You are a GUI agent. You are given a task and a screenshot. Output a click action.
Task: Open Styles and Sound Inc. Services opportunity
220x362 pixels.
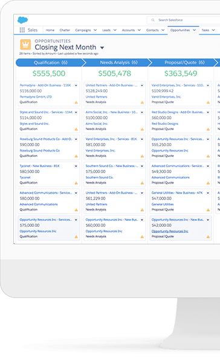coord(46,112)
